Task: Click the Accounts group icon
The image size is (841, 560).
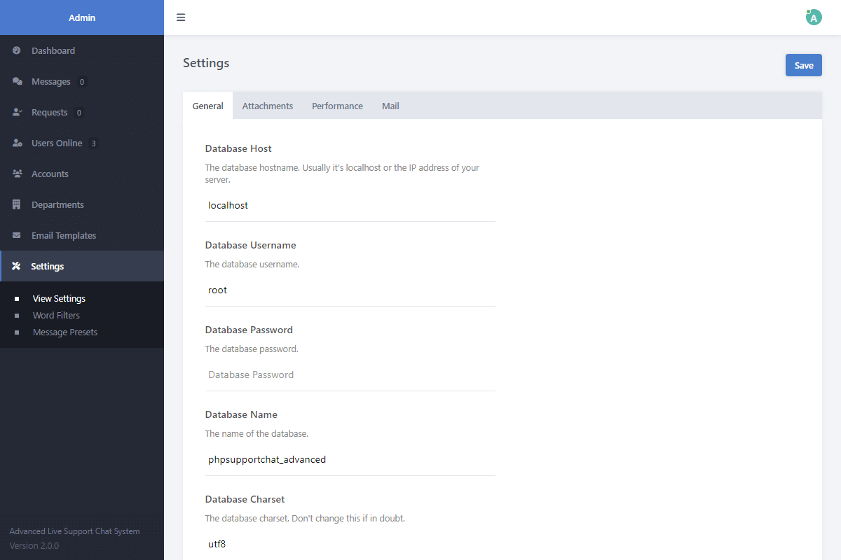Action: point(17,174)
